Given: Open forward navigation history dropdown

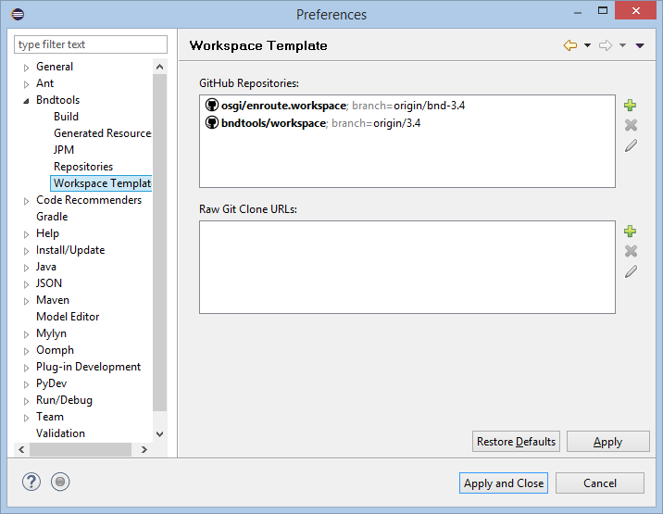Looking at the screenshot, I should click(622, 45).
